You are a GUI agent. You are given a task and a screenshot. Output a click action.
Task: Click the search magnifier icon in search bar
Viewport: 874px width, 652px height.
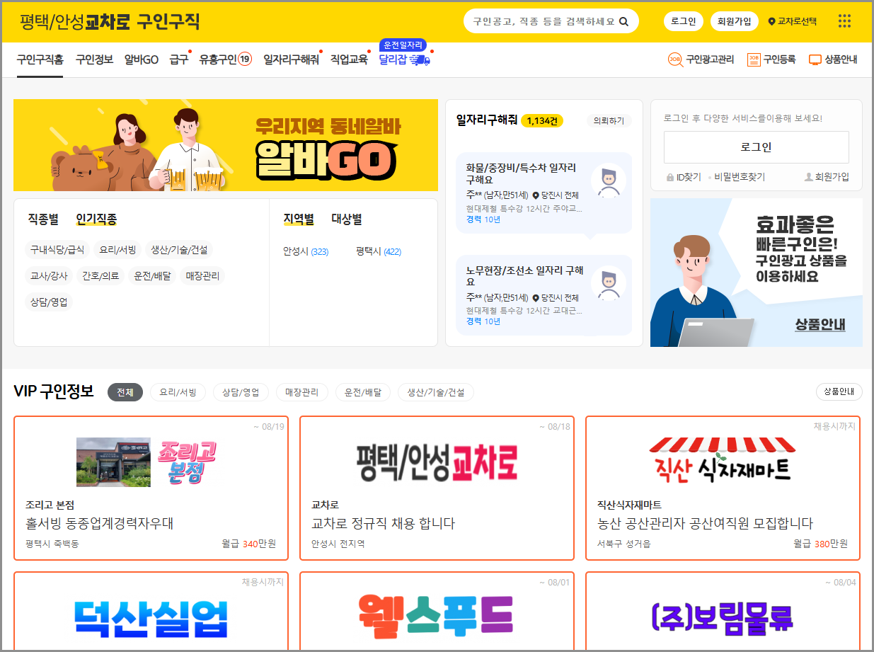coord(623,21)
